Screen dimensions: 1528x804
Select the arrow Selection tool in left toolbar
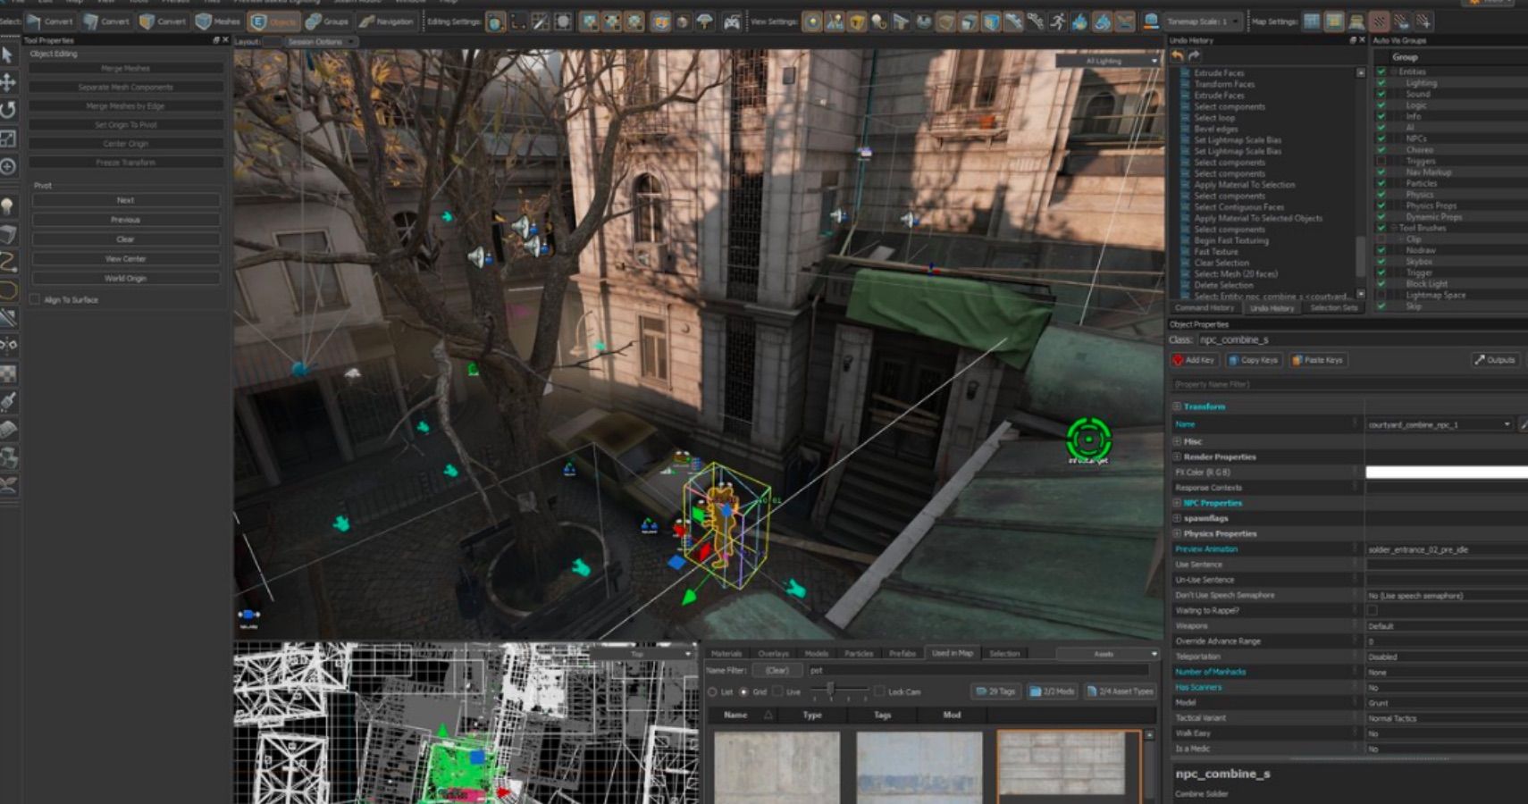pyautogui.click(x=8, y=55)
